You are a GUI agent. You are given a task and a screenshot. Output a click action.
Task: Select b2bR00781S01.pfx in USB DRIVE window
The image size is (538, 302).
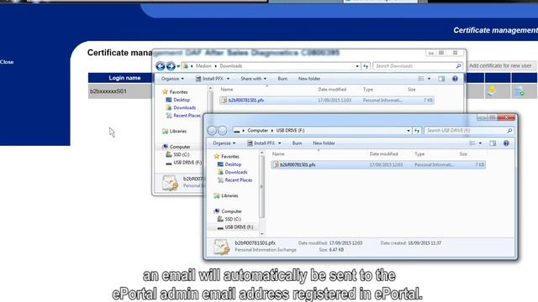[378, 164]
